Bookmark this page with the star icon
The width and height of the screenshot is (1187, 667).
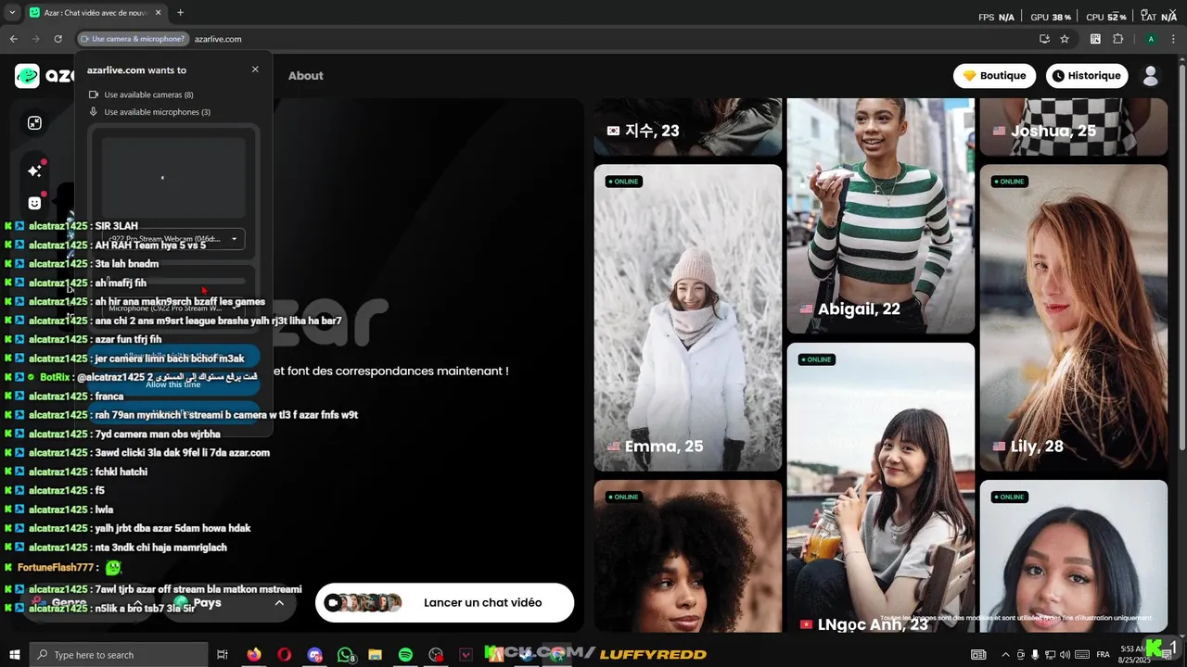coord(1065,39)
